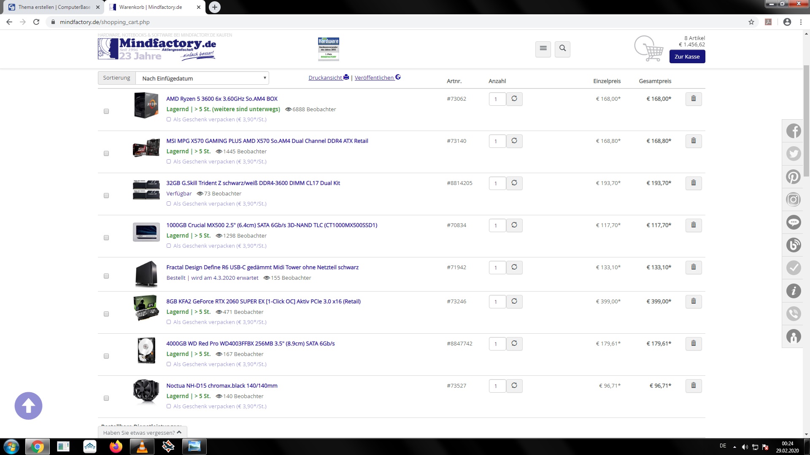Open a new browser tab
This screenshot has height=455, width=810.
(215, 7)
